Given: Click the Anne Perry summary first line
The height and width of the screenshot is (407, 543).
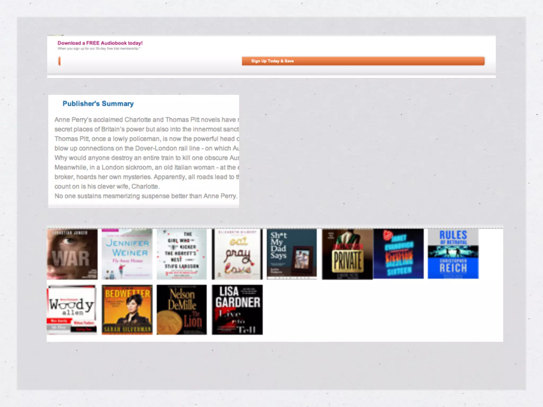Looking at the screenshot, I should click(146, 120).
